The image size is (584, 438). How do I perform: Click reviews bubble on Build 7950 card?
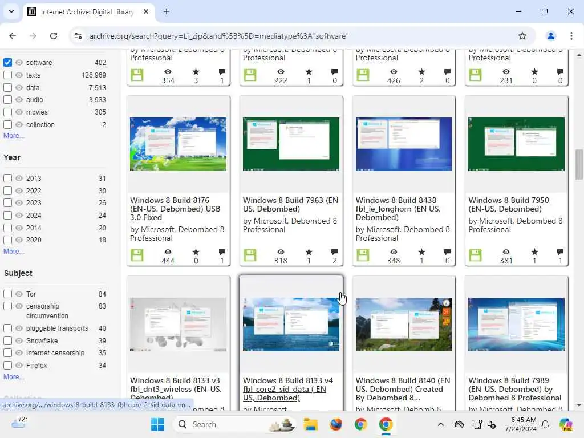click(560, 252)
